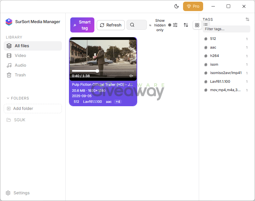Click the gear icon beside Settings
Screen dimensions: 255x201
pos(8,193)
